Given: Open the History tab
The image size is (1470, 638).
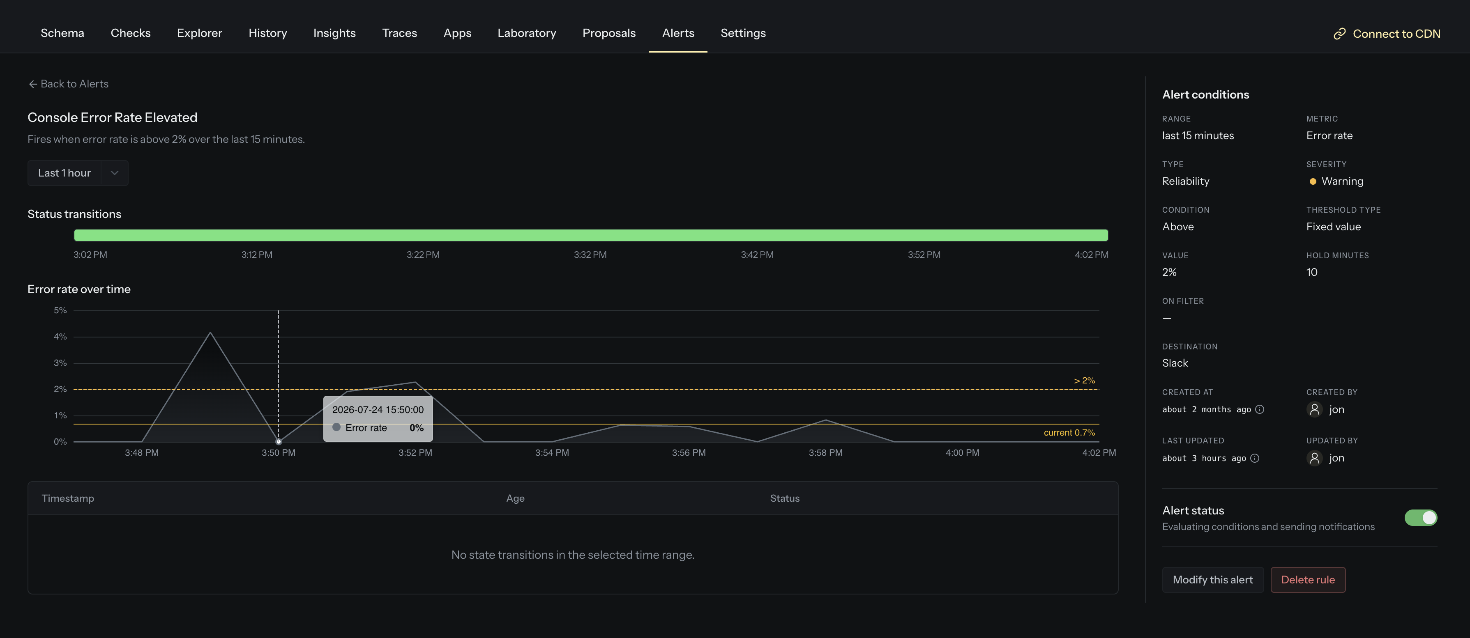Looking at the screenshot, I should click(267, 33).
